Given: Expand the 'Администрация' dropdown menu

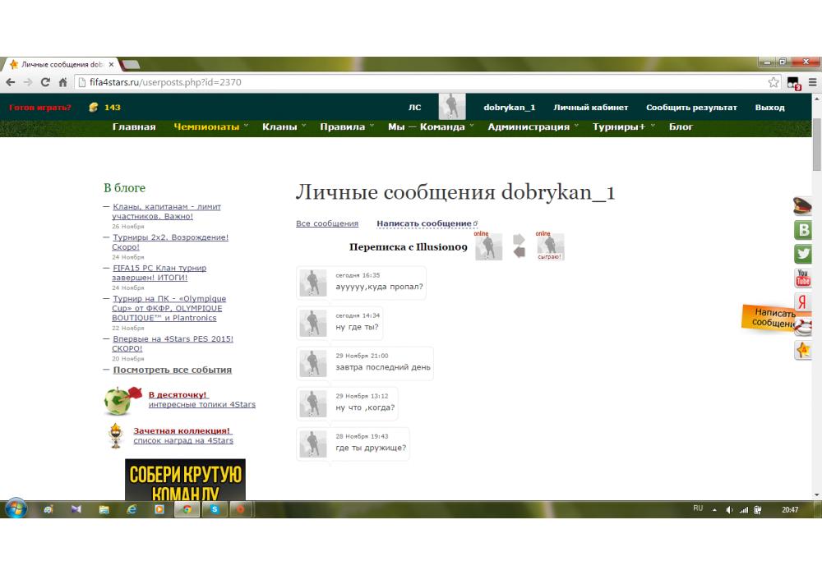Looking at the screenshot, I should 529,126.
